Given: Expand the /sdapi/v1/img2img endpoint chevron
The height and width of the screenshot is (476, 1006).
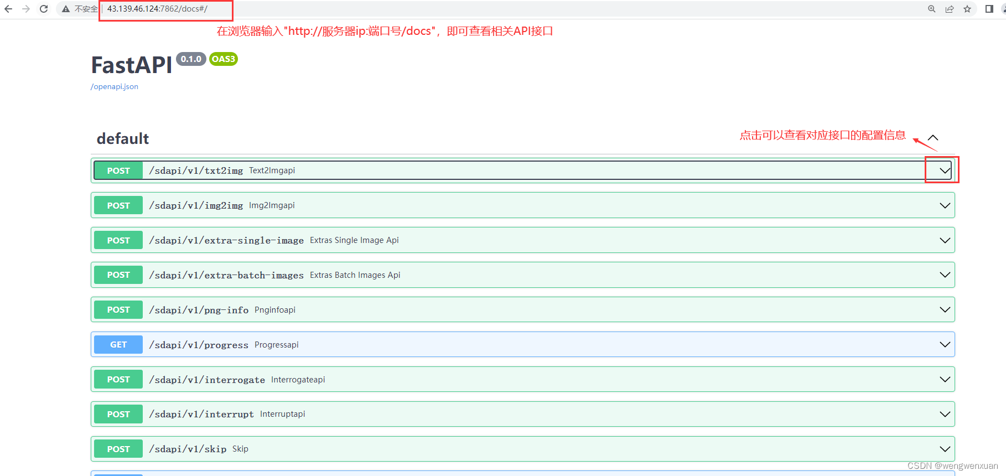Looking at the screenshot, I should 945,205.
